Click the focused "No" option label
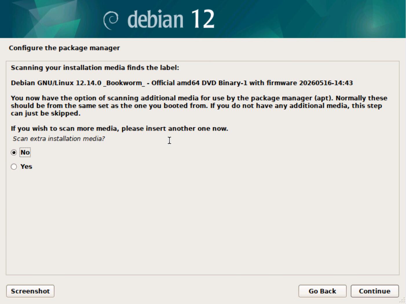The height and width of the screenshot is (304, 406). click(x=25, y=152)
